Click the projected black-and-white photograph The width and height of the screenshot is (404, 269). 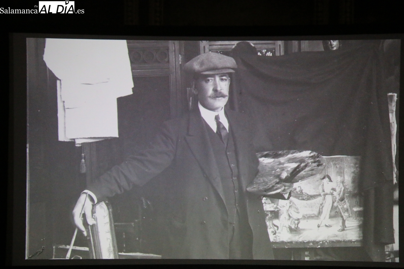[212, 148]
